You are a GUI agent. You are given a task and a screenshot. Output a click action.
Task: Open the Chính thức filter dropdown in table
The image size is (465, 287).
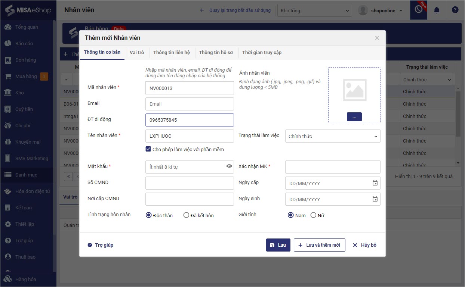(427, 79)
